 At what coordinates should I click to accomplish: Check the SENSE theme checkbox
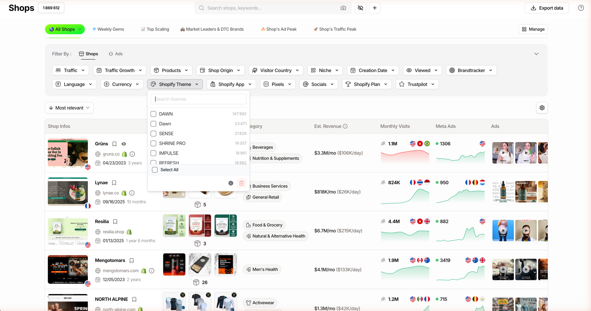pyautogui.click(x=153, y=134)
